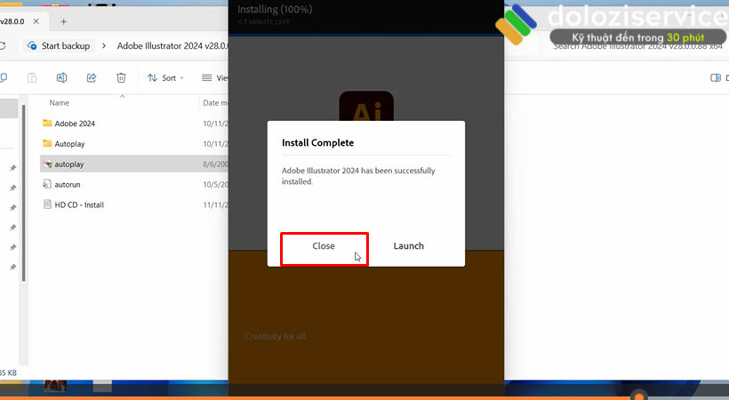Image resolution: width=729 pixels, height=400 pixels.
Task: Expand breadcrumb chevron after Start backup
Action: coord(105,45)
